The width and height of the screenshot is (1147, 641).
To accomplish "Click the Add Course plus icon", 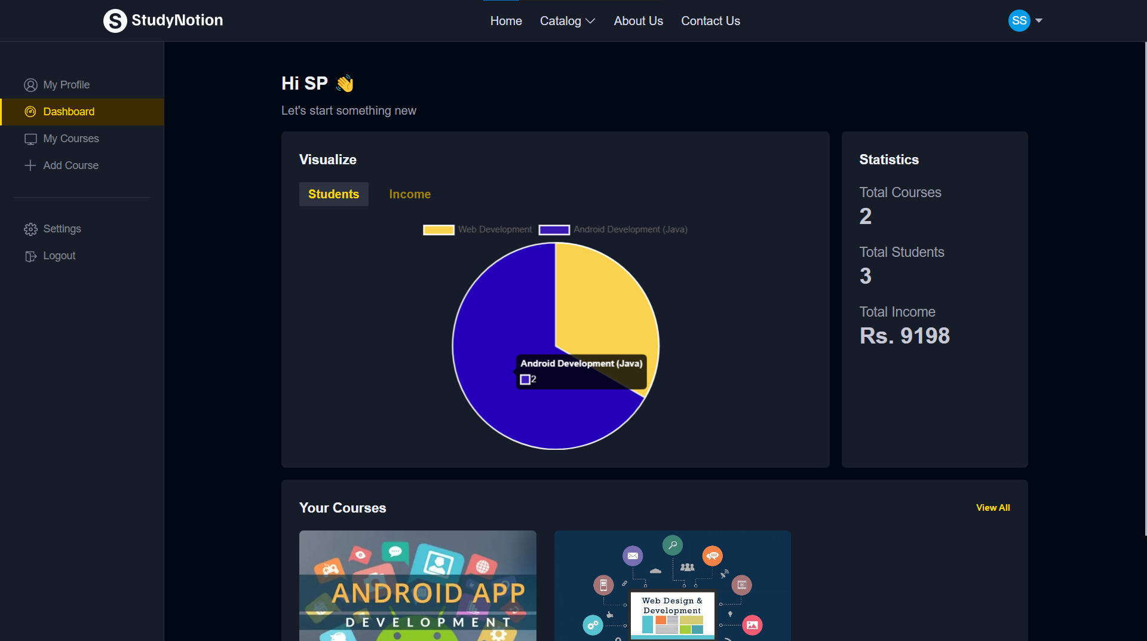I will point(30,165).
